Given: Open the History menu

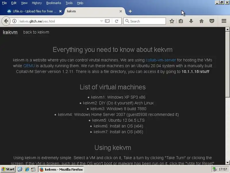Looking at the screenshot, I should pos(37,3).
